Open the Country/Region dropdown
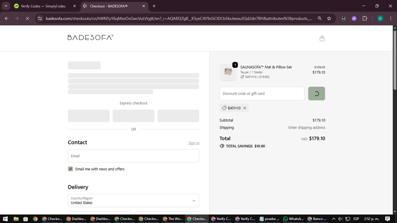Image resolution: width=397 pixels, height=223 pixels. point(133,201)
